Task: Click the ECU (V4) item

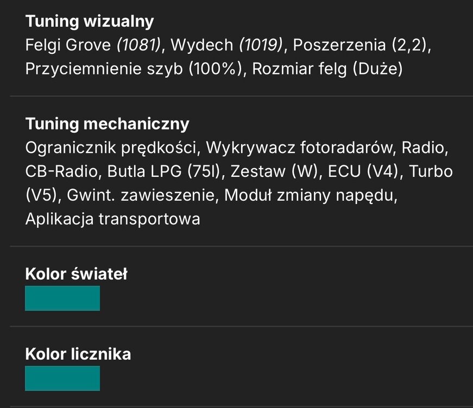Action: coord(363,171)
